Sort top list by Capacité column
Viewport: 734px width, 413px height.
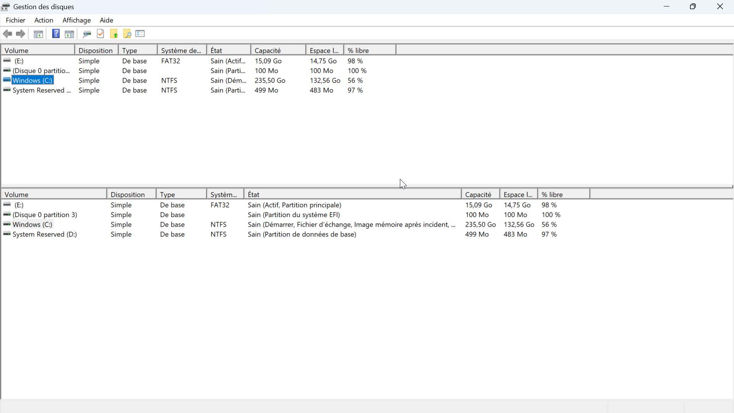(278, 50)
